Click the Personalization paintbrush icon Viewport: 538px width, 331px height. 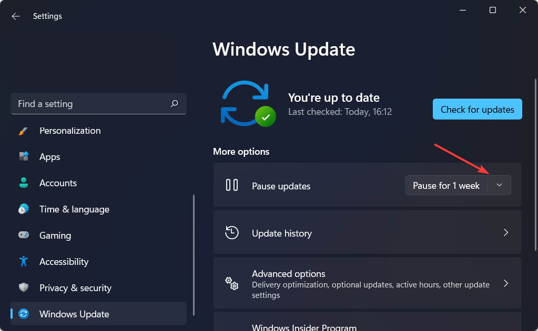click(23, 131)
